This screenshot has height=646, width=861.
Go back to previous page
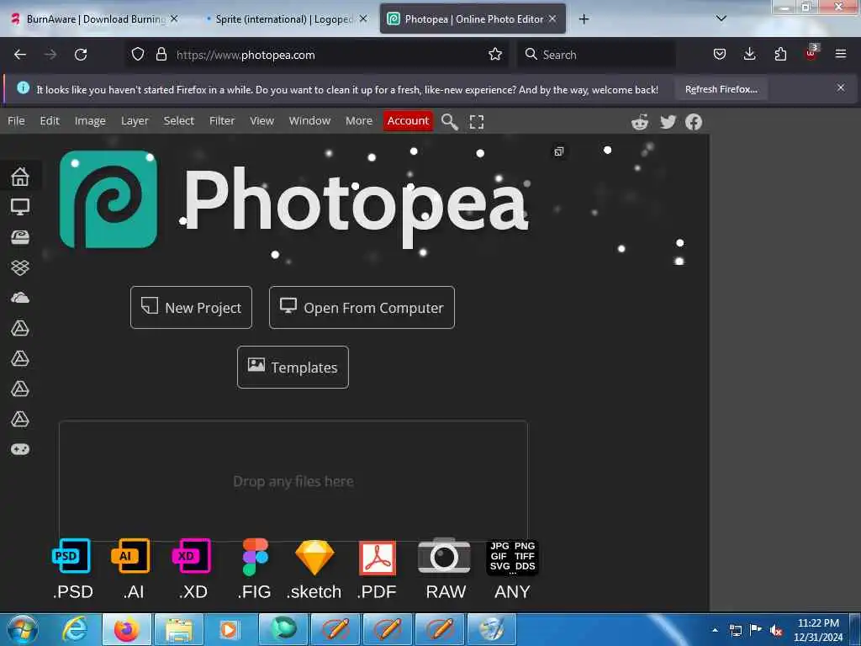(20, 55)
